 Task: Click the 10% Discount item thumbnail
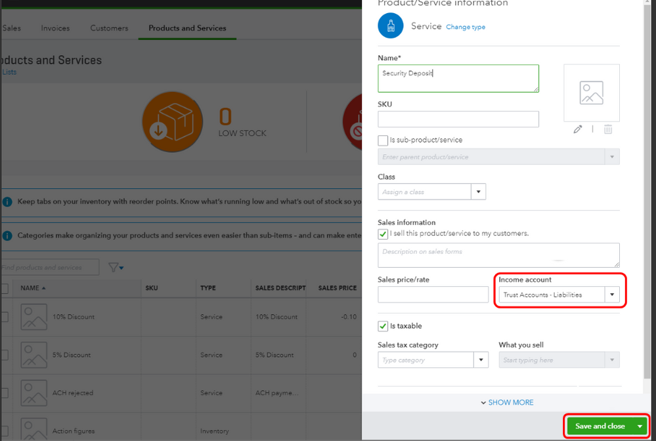click(x=33, y=317)
